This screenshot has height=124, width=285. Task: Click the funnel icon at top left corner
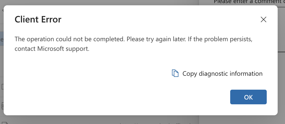[3, 11]
